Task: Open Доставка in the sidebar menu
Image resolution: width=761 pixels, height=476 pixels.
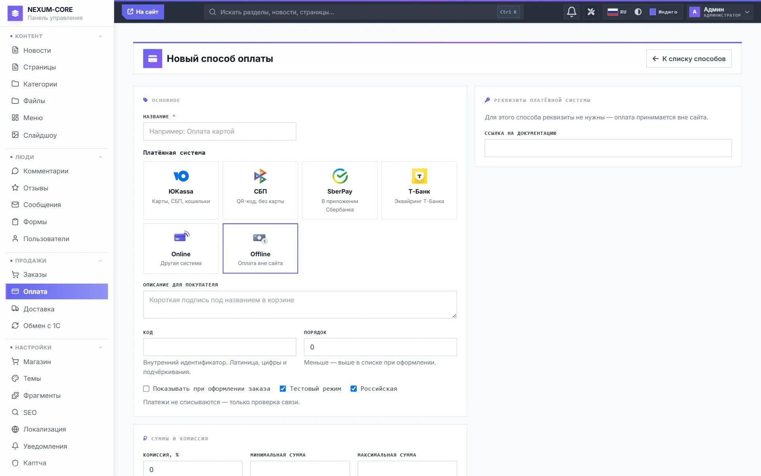Action: (x=57, y=309)
